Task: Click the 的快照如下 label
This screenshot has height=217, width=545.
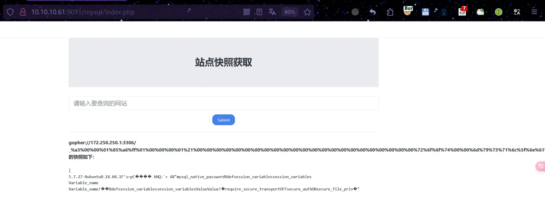Action: [82, 157]
